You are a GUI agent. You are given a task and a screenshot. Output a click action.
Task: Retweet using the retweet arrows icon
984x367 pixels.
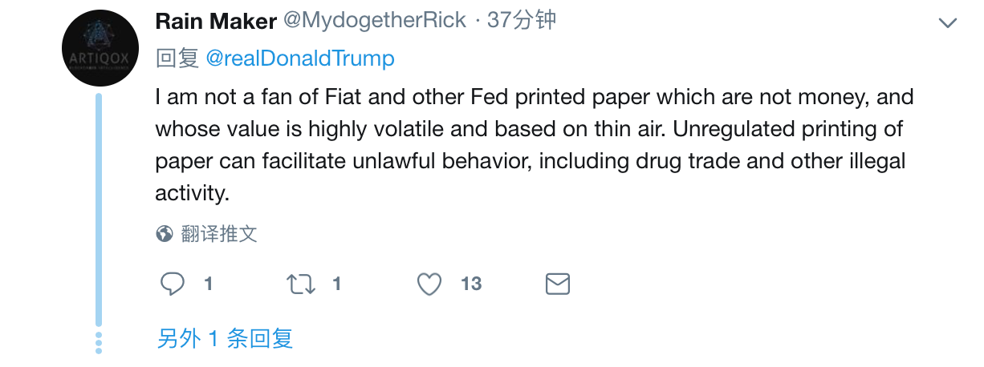coord(301,284)
